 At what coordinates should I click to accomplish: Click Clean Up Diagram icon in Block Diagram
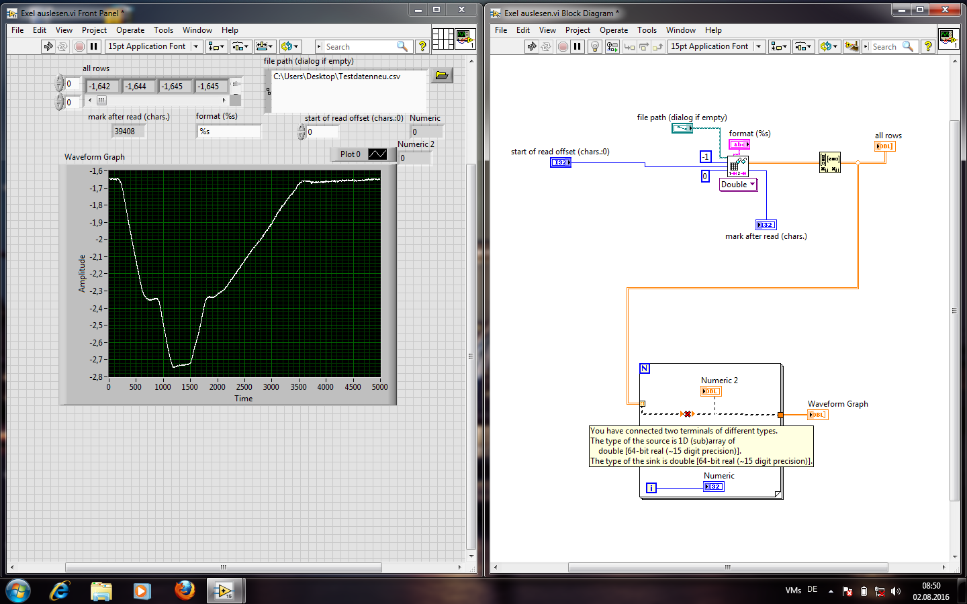click(x=851, y=46)
